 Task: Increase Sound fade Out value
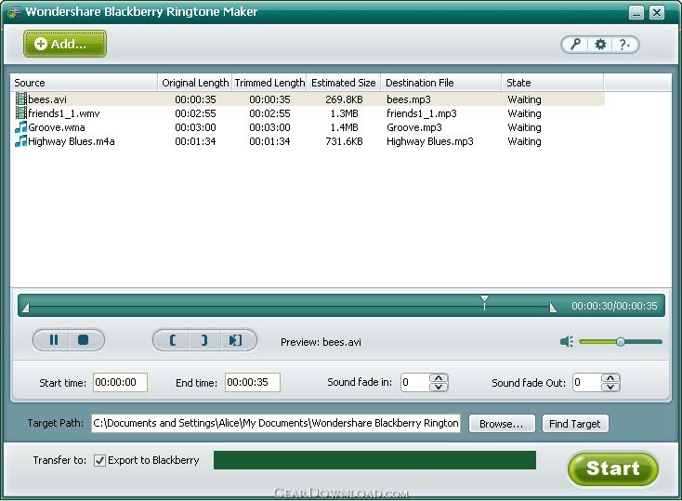[x=610, y=377]
